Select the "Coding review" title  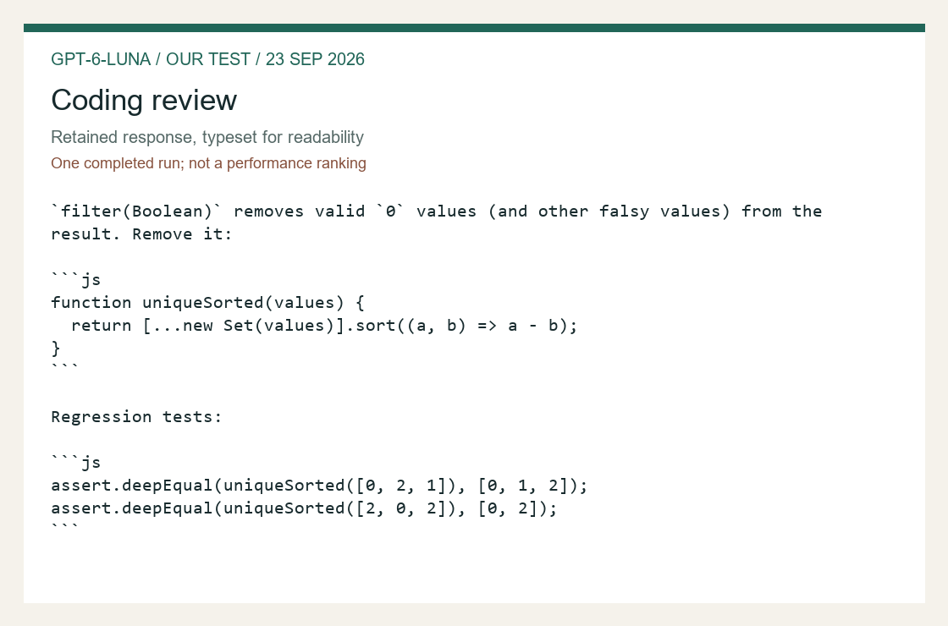pos(144,101)
